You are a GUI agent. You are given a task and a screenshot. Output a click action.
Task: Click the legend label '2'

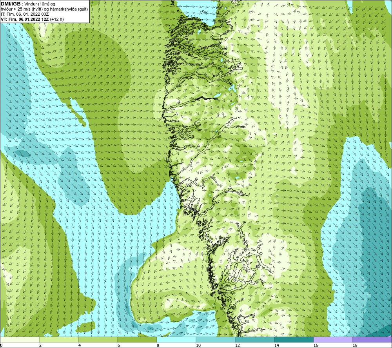40,345
